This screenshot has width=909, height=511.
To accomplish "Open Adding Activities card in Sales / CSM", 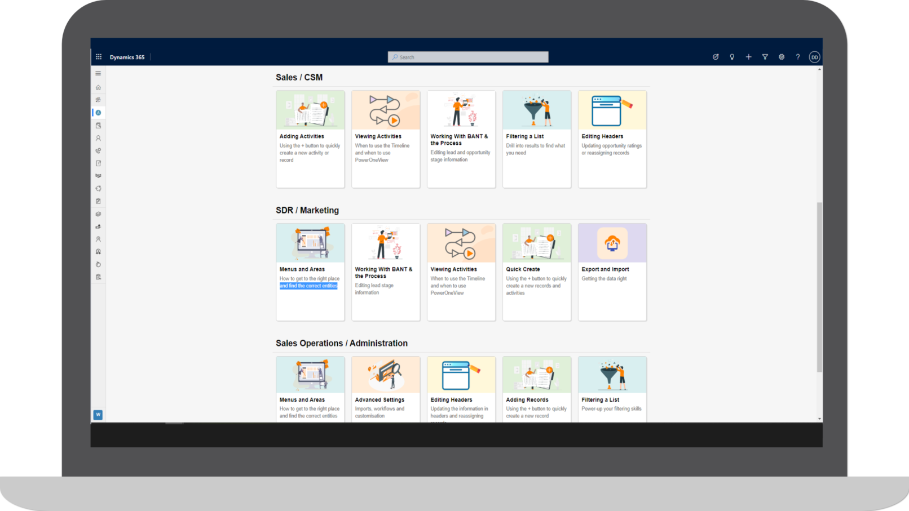I will coord(310,139).
